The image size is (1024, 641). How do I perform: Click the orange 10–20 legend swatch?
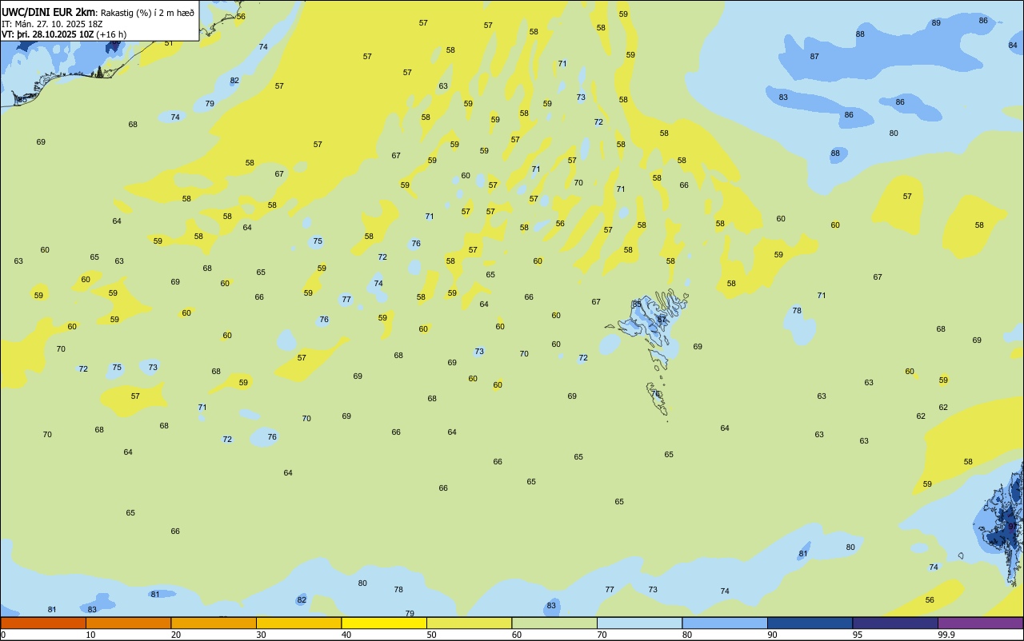[x=128, y=623]
